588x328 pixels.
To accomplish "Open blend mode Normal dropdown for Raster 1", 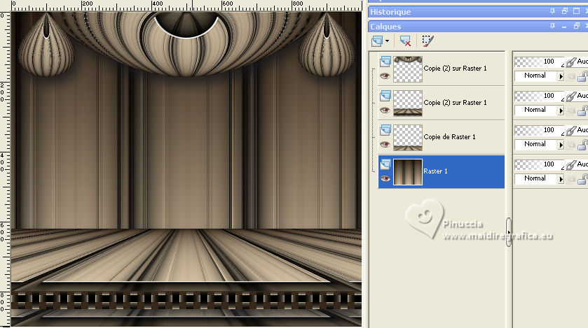I will (x=539, y=178).
